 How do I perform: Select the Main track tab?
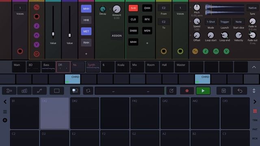19,67
